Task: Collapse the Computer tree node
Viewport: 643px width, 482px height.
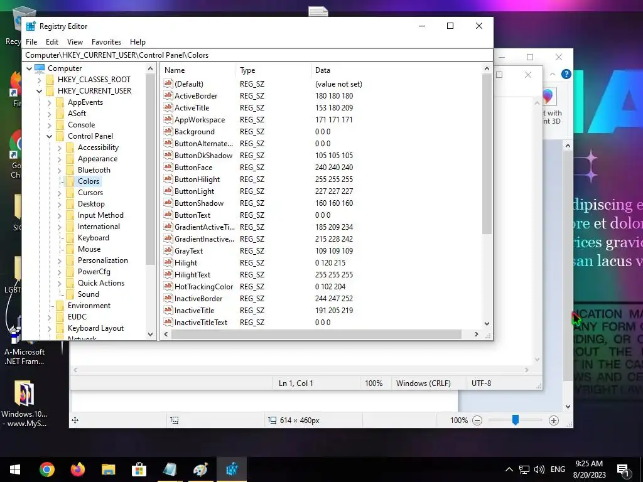Action: (x=29, y=68)
